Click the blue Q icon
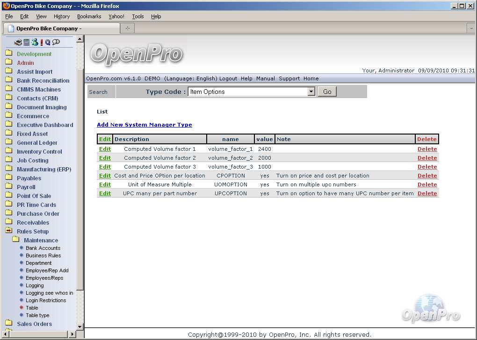Screen dimensions: 477x340 [48, 42]
